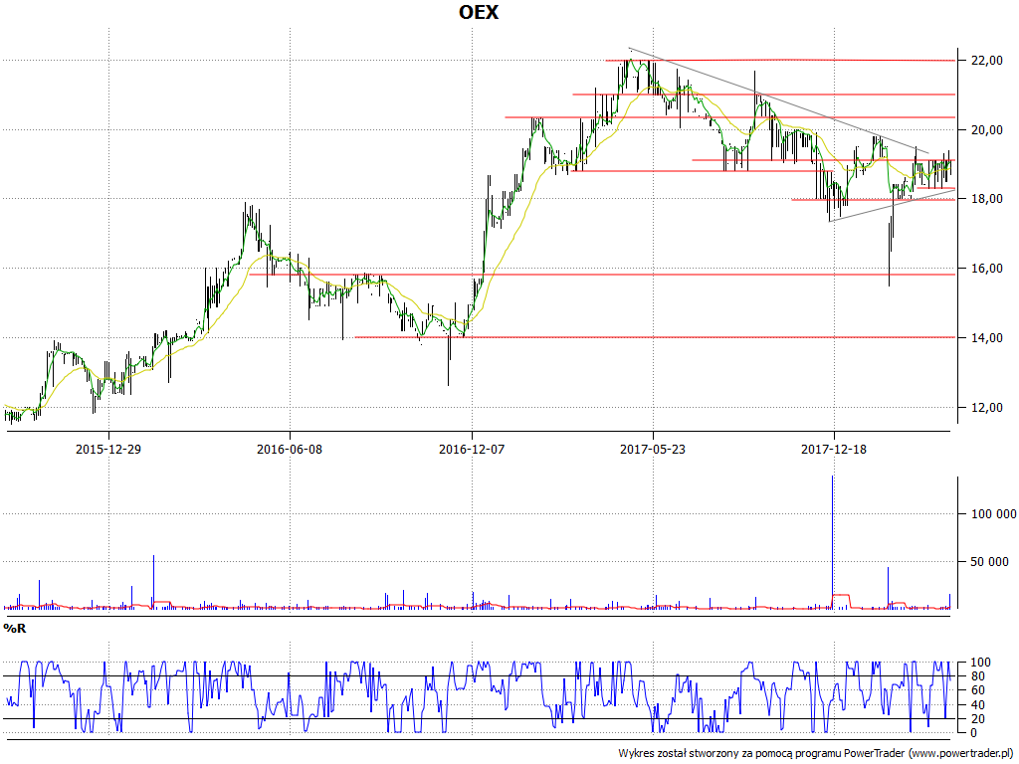The width and height of the screenshot is (1019, 764).
Task: Click the OEX chart title
Action: [479, 12]
